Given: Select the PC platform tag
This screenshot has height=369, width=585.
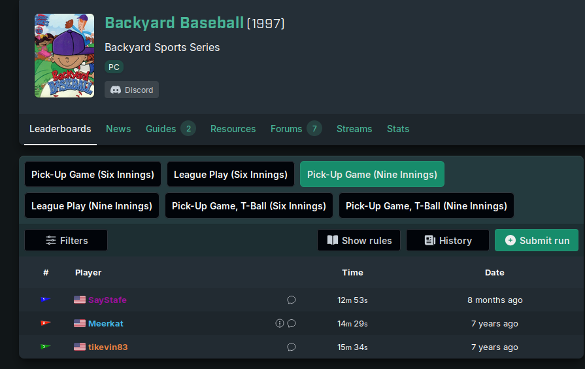Looking at the screenshot, I should 114,67.
